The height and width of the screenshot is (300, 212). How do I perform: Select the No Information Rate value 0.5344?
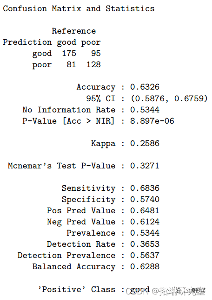point(145,110)
